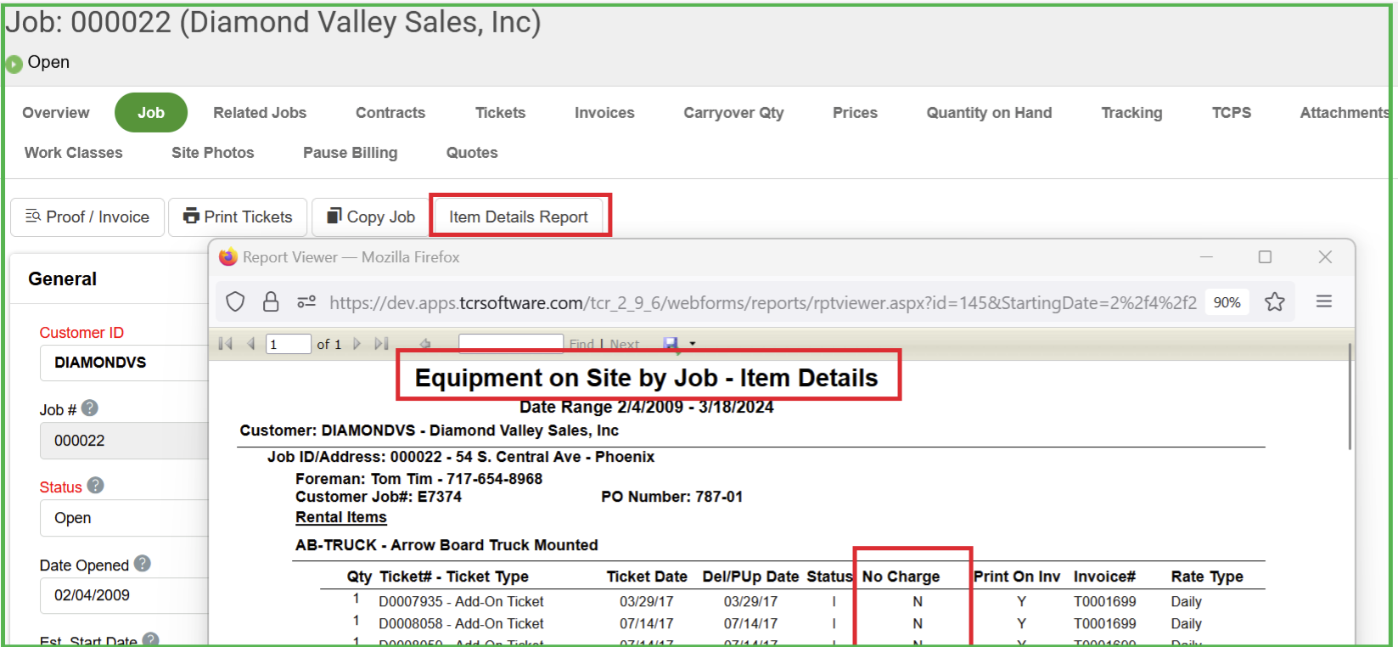Click the help icon beside Job #
The width and height of the screenshot is (1398, 647).
[90, 408]
